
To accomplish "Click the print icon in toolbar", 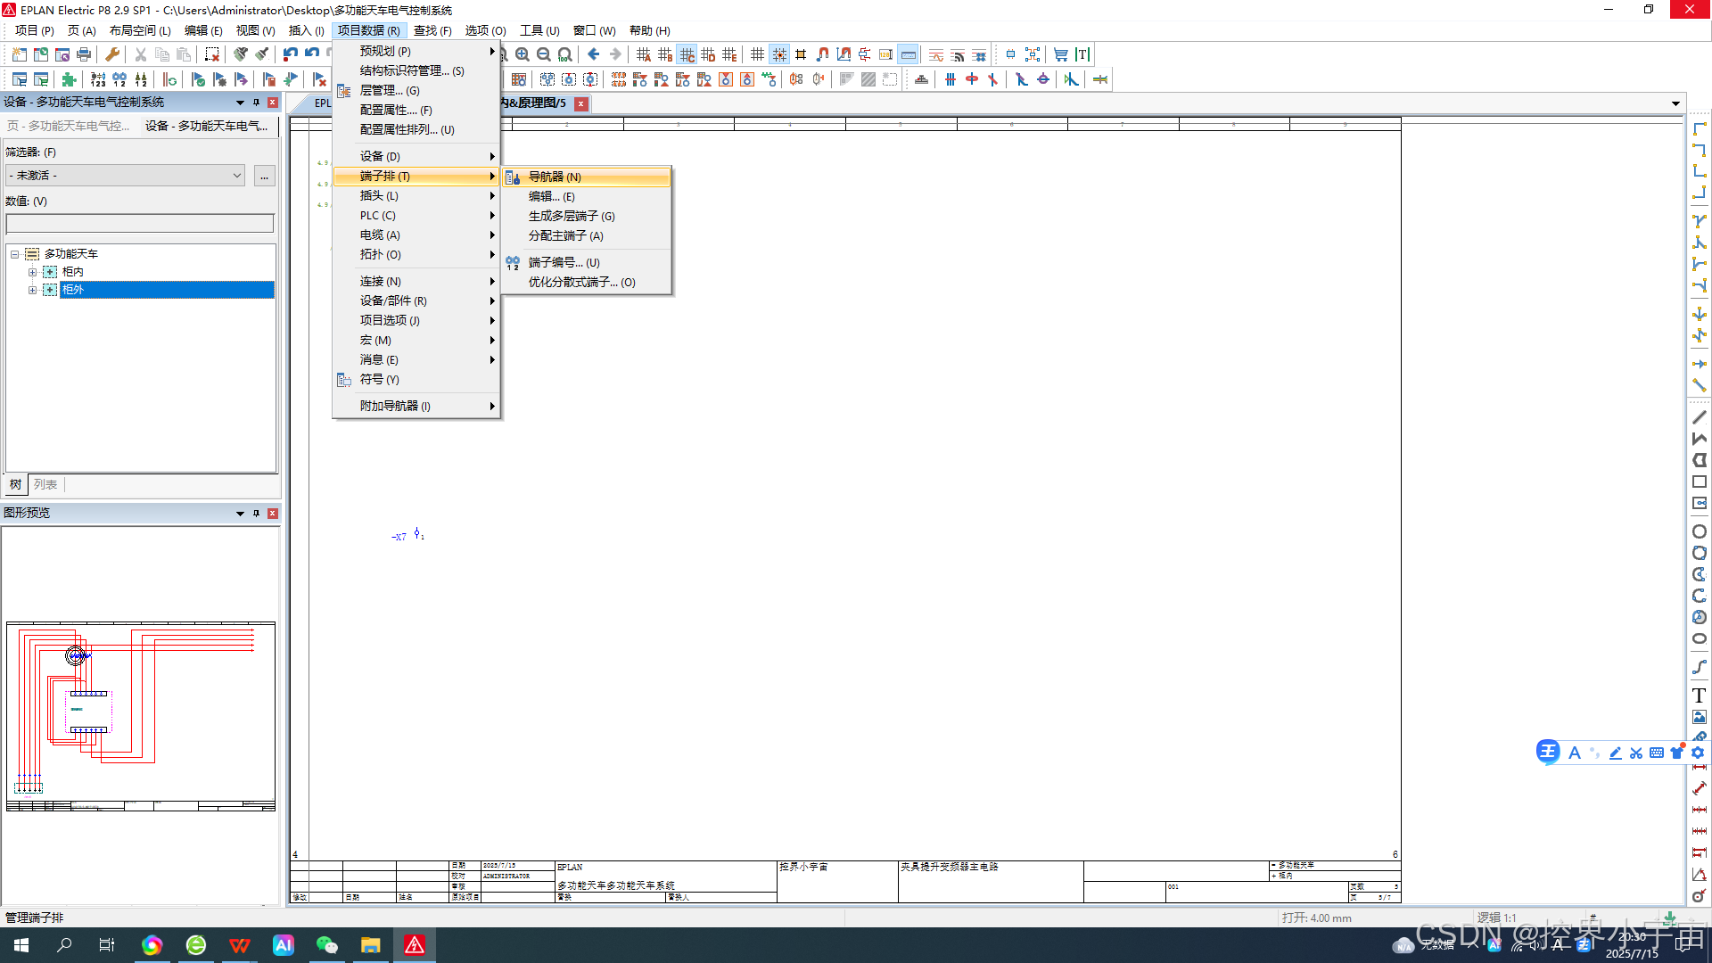I will click(x=84, y=54).
